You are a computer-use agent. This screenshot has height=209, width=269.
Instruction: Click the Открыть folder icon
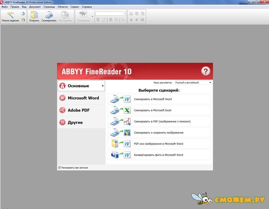tap(34, 15)
